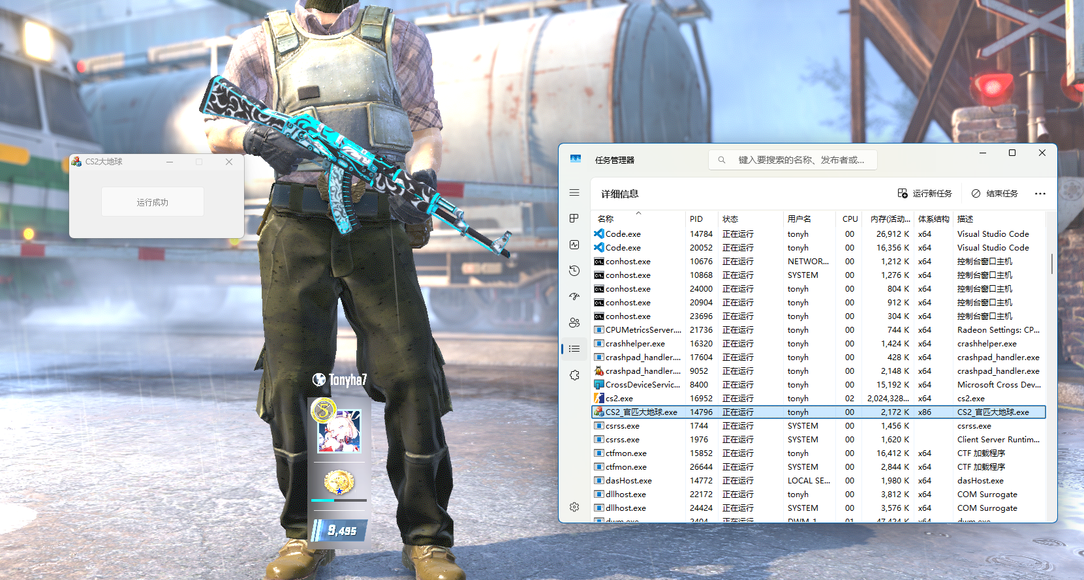Open the Performance page icon in sidebar

[x=574, y=245]
